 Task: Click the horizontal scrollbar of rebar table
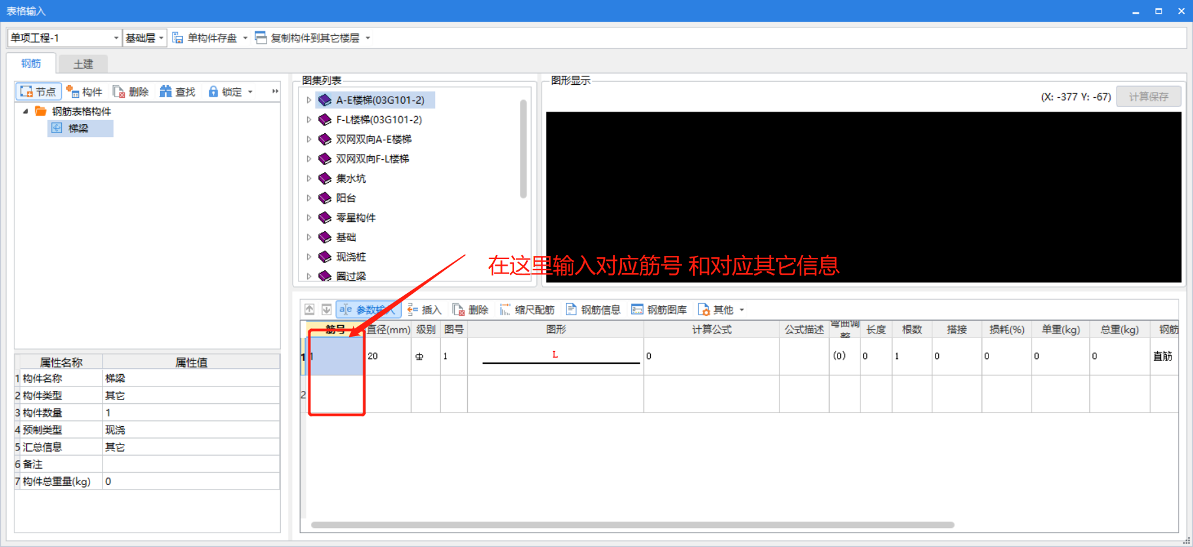(x=632, y=525)
